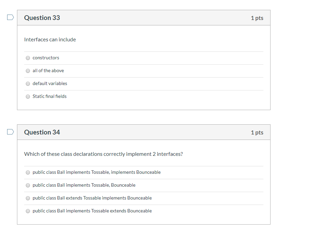This screenshot has height=229, width=313.
Task: Click 'Interfaces can include' question text
Action: click(x=50, y=40)
